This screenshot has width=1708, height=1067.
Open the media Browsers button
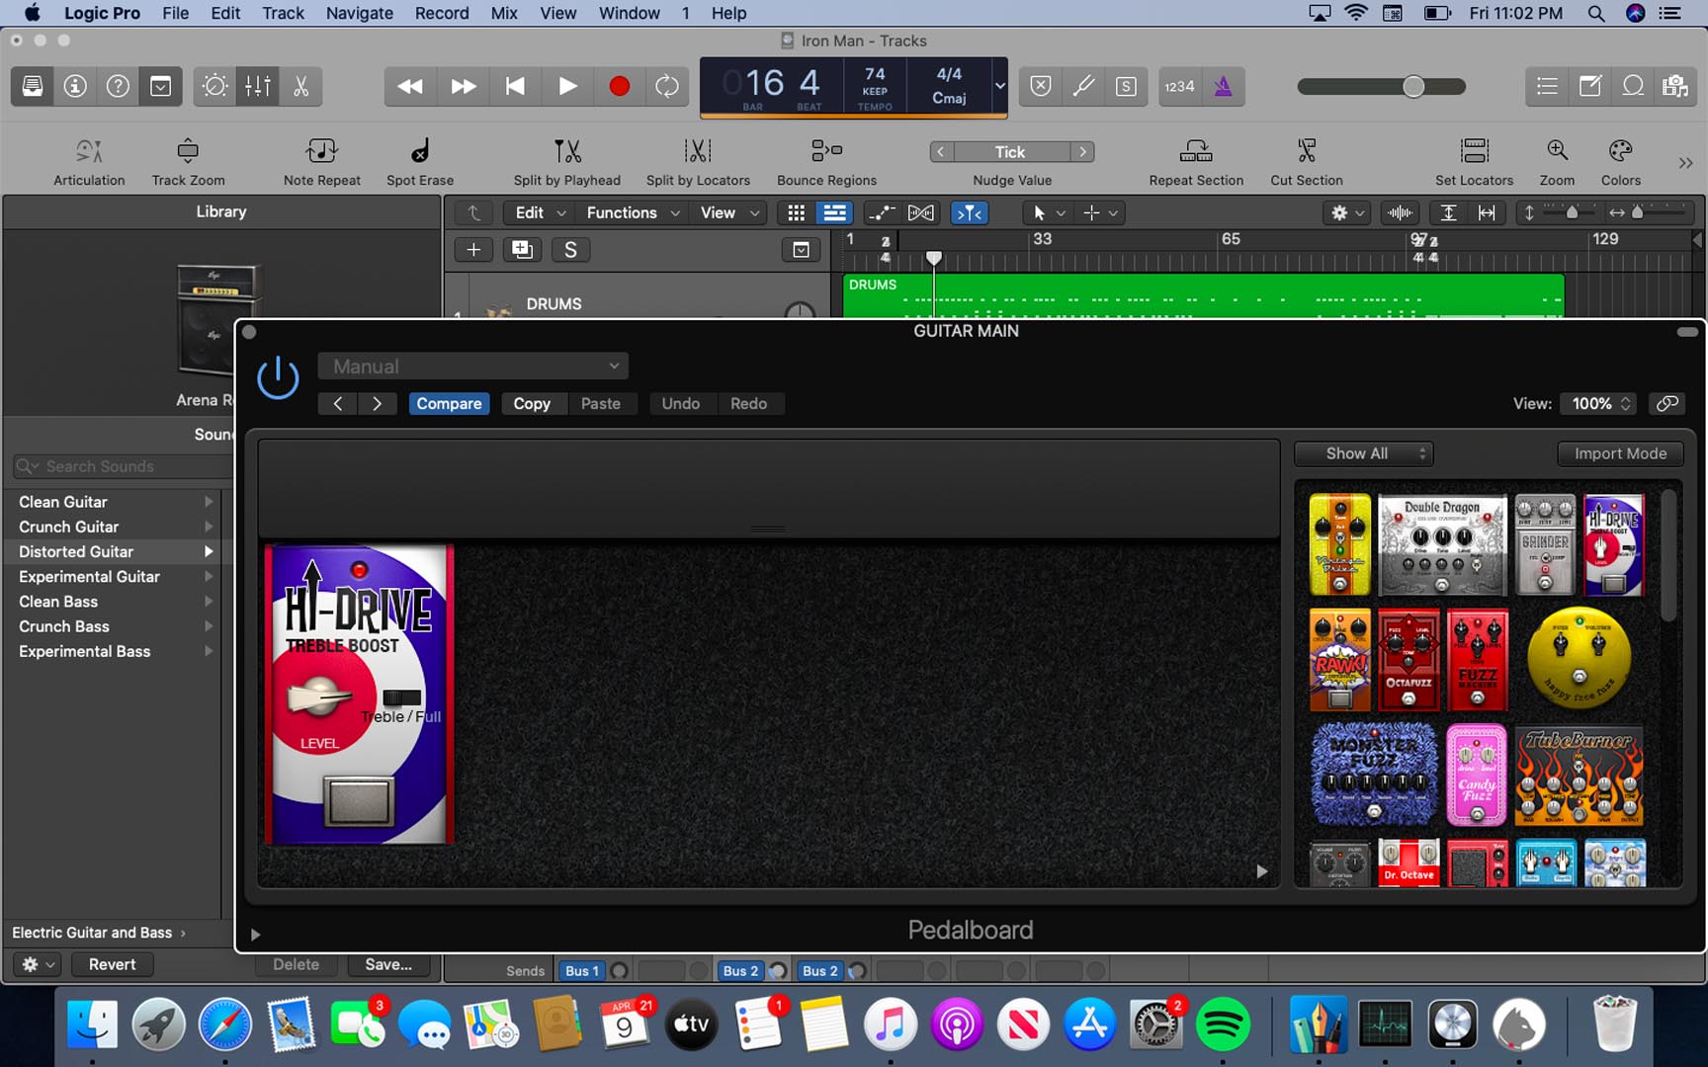click(x=1675, y=86)
